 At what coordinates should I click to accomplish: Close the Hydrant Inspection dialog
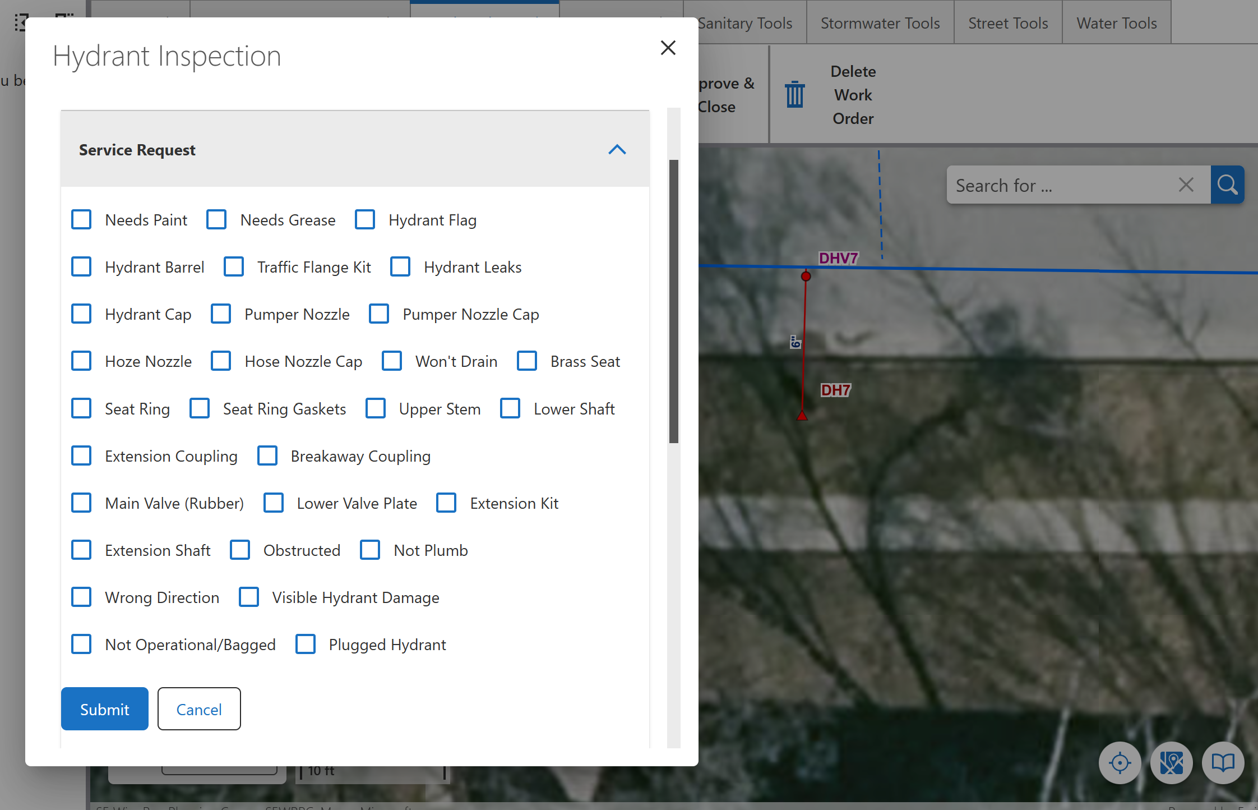coord(668,48)
